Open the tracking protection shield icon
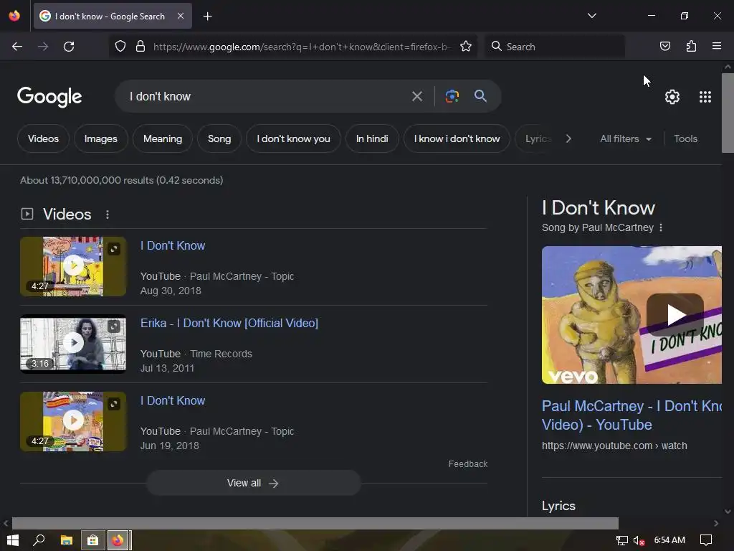The image size is (734, 551). [120, 47]
